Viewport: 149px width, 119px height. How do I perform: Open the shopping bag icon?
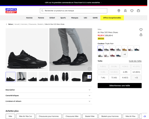(x=138, y=11)
